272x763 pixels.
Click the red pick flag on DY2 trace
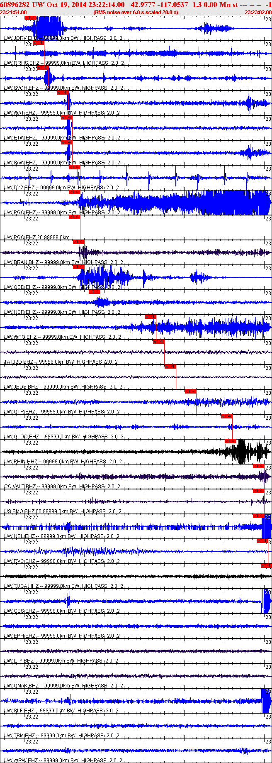coord(74,167)
